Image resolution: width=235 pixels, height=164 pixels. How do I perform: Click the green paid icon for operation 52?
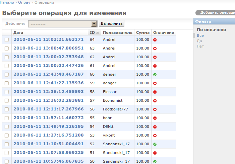coord(155,144)
